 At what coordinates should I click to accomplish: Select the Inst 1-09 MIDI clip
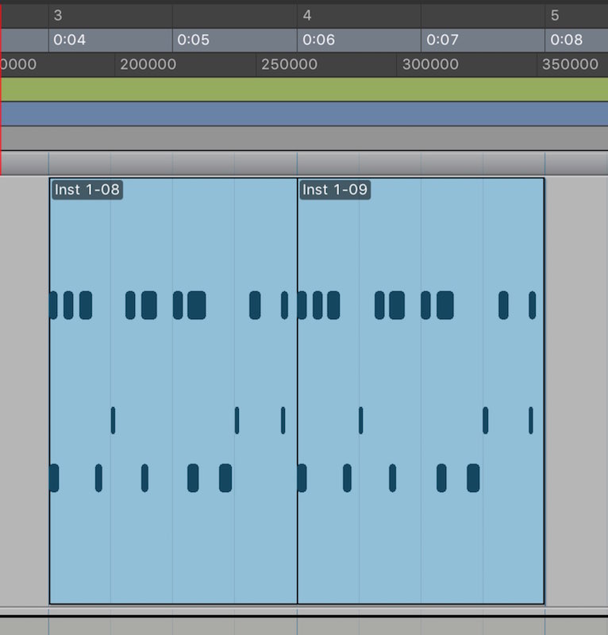(x=421, y=391)
